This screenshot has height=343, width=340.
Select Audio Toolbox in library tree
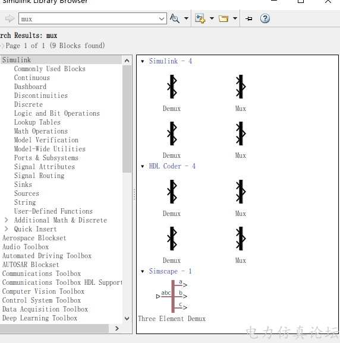(x=26, y=247)
